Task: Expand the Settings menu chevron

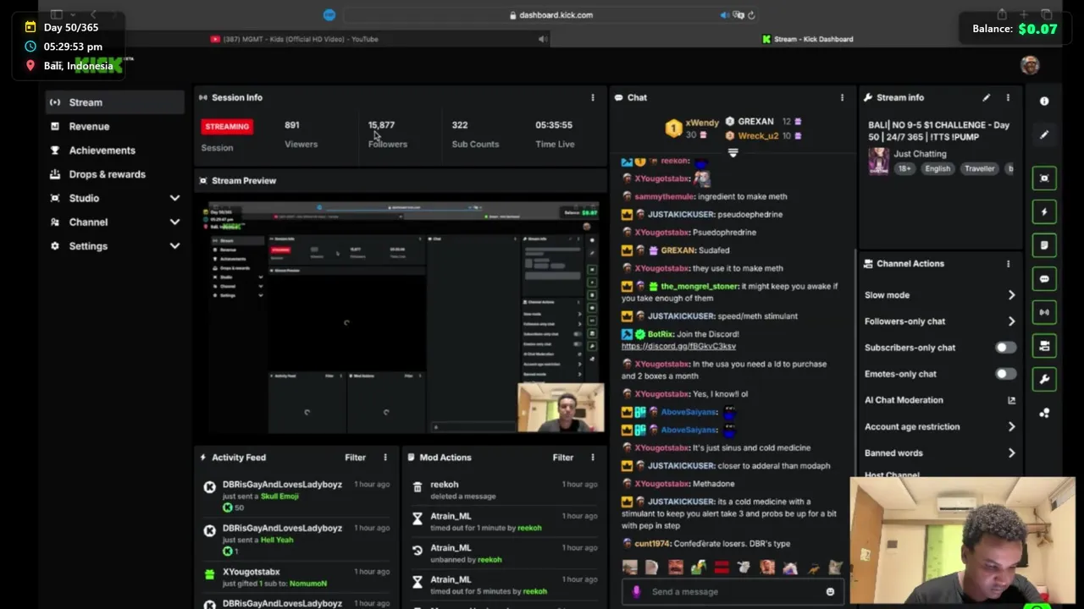Action: pos(174,246)
